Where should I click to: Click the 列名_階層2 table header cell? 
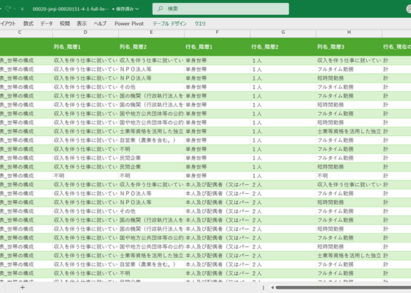tap(151, 47)
